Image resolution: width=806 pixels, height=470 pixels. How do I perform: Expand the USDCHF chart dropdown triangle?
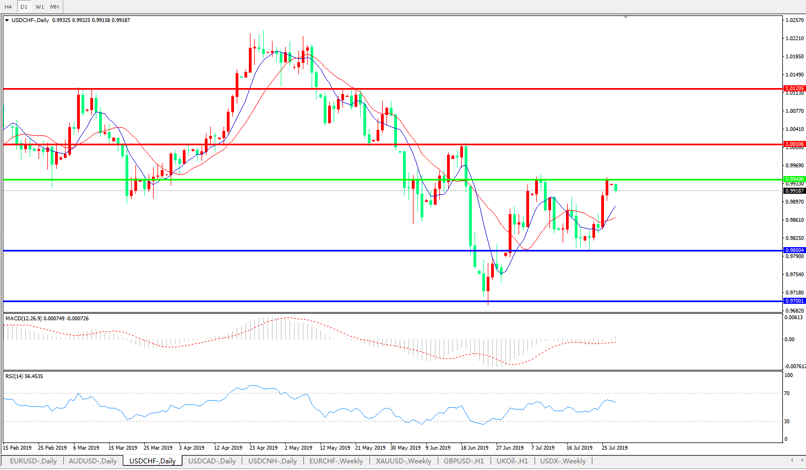click(x=7, y=20)
